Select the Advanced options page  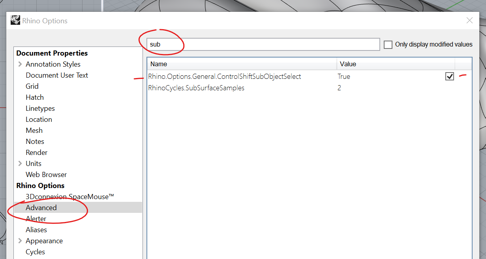41,208
